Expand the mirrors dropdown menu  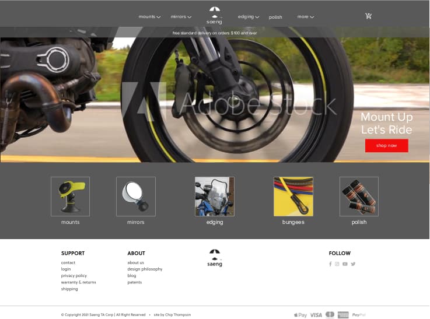[181, 17]
